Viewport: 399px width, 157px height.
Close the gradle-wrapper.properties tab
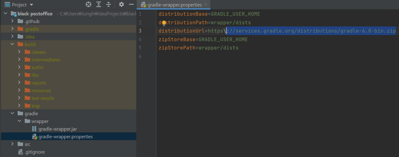tap(206, 5)
